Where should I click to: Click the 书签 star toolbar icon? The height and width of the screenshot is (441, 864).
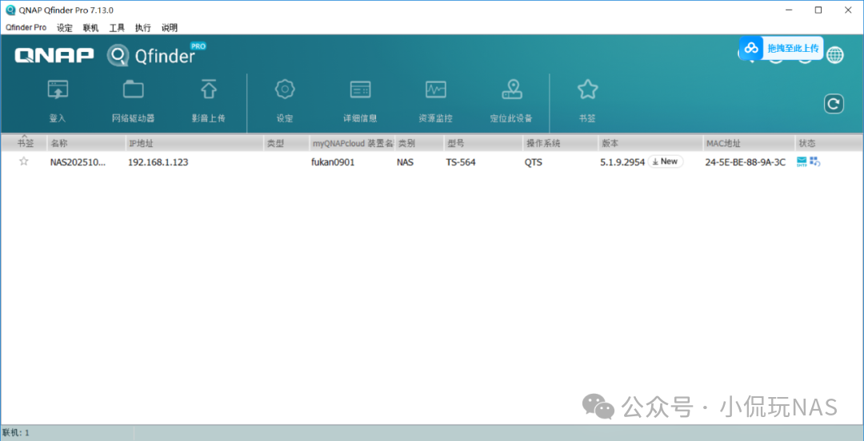pyautogui.click(x=587, y=89)
